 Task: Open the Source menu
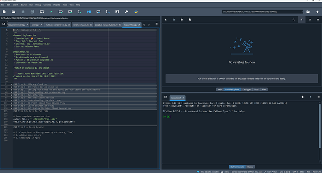click(x=24, y=5)
